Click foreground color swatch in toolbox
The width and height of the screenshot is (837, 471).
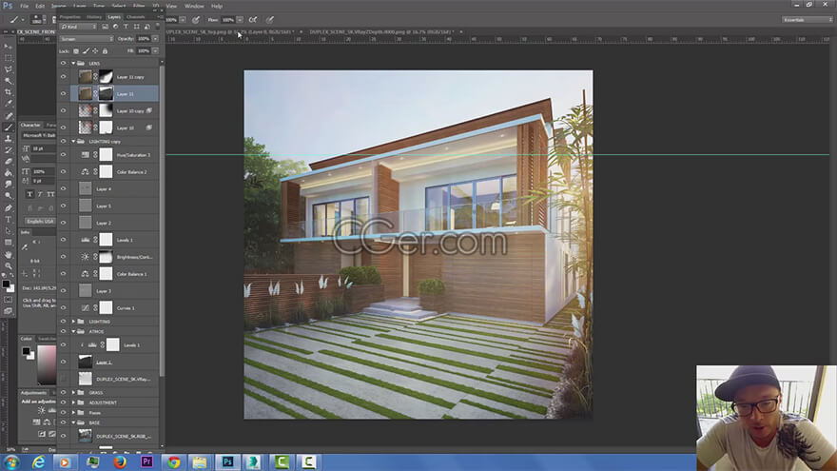[6, 285]
